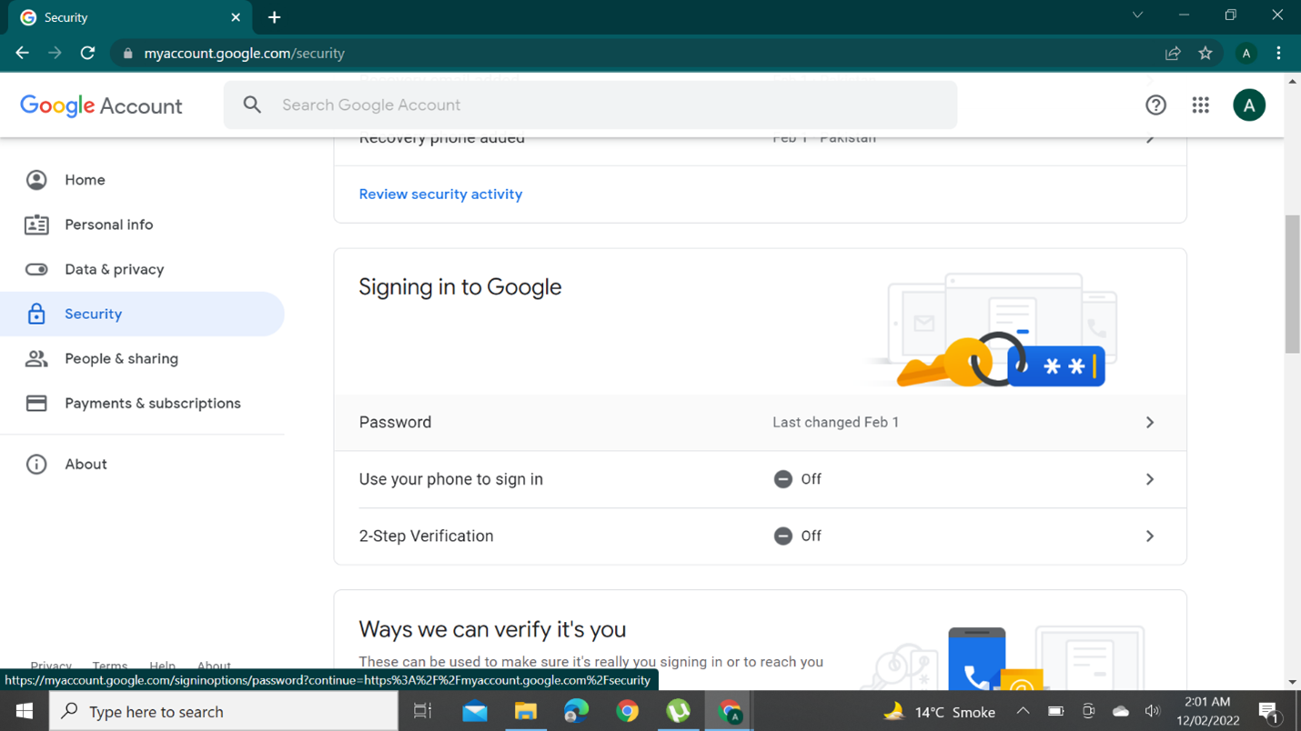Open Home in the sidebar

click(x=142, y=180)
